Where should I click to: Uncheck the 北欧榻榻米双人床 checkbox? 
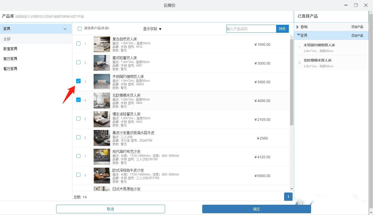(78, 100)
